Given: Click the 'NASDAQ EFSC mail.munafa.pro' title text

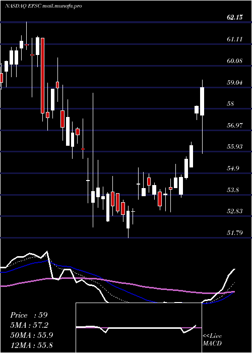Looking at the screenshot, I should [x=43, y=6].
